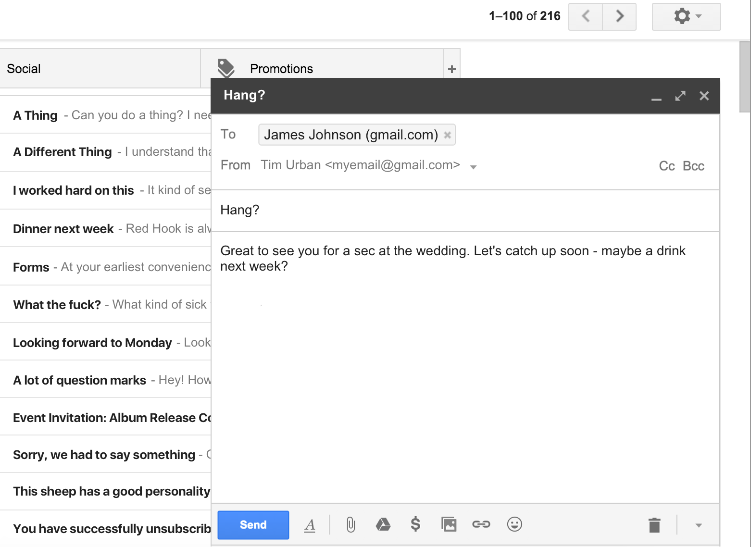Insert files using Google Drive icon
The width and height of the screenshot is (751, 547).
click(383, 524)
